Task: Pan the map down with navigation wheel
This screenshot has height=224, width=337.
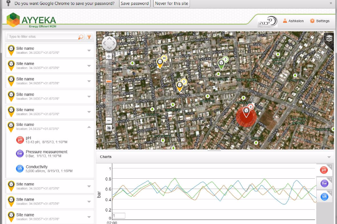Action: (109, 48)
